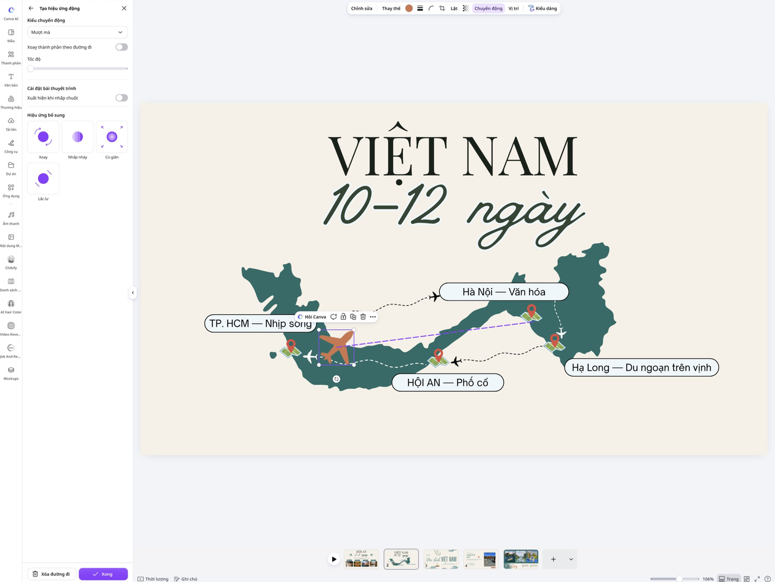The height and width of the screenshot is (582, 775).
Task: Click Kiểu dáng style button
Action: [542, 9]
